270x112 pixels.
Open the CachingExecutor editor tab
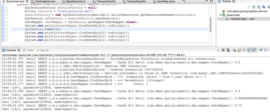[45, 1]
